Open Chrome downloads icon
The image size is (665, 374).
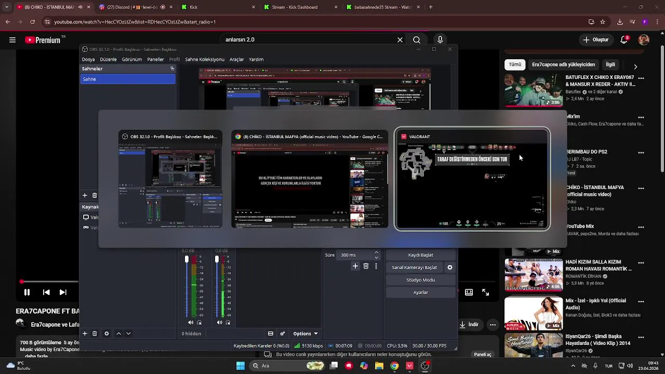click(x=620, y=22)
